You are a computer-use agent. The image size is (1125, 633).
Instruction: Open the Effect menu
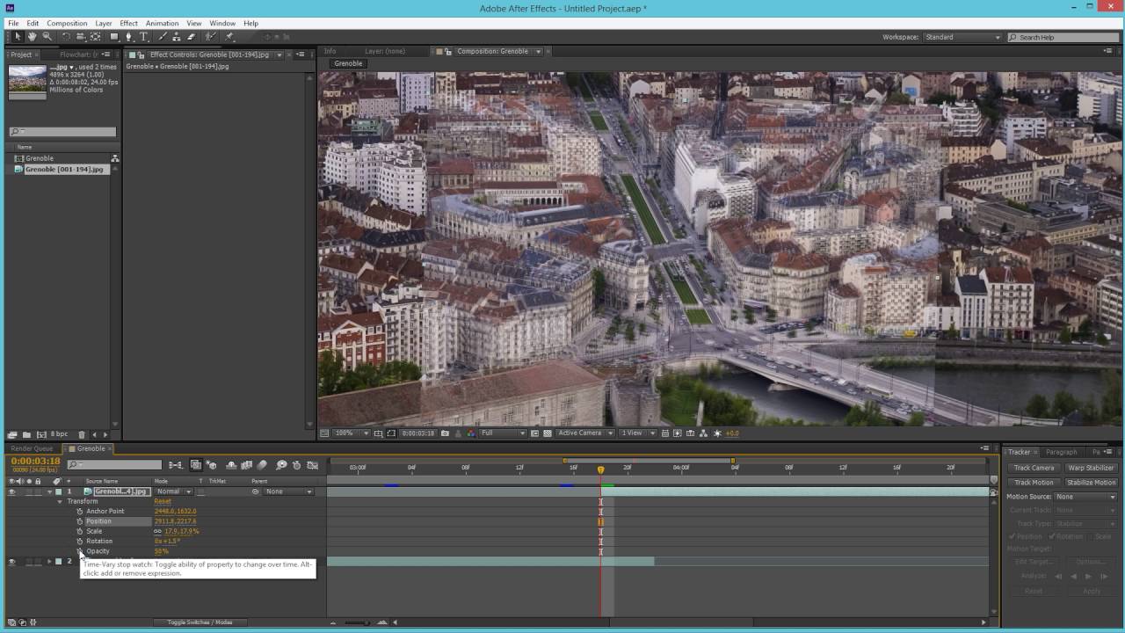click(x=128, y=23)
